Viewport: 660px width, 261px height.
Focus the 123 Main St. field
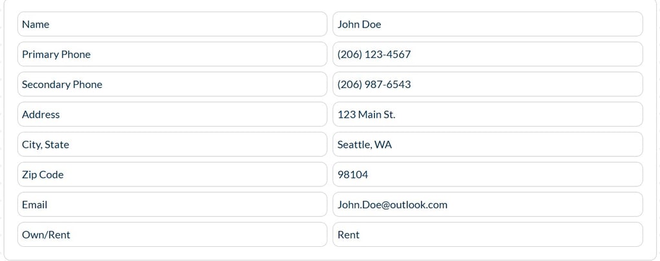pyautogui.click(x=487, y=114)
